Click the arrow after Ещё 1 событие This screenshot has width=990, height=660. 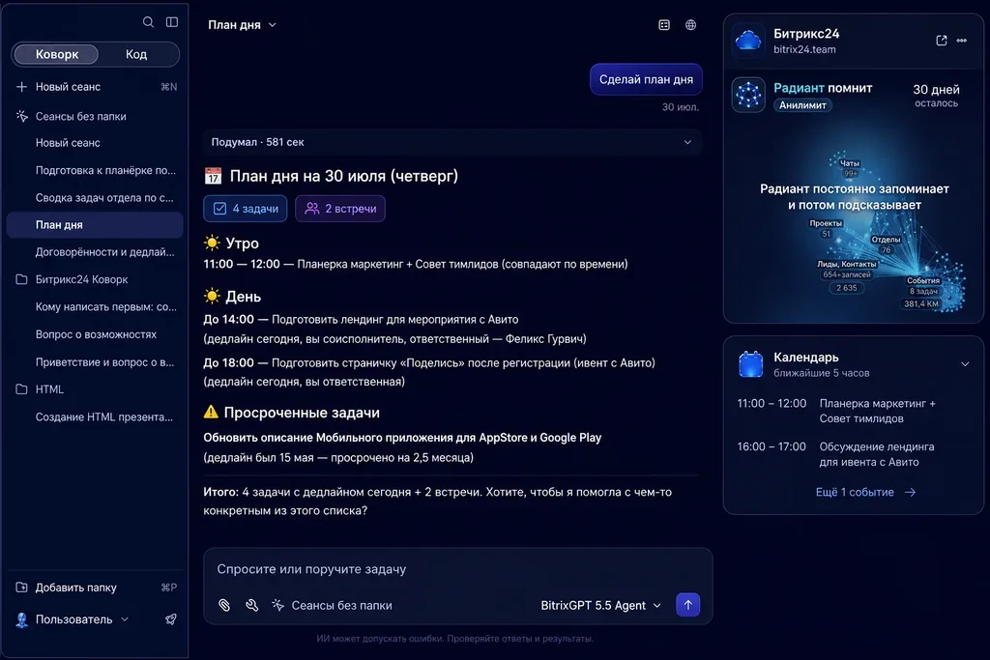click(910, 492)
